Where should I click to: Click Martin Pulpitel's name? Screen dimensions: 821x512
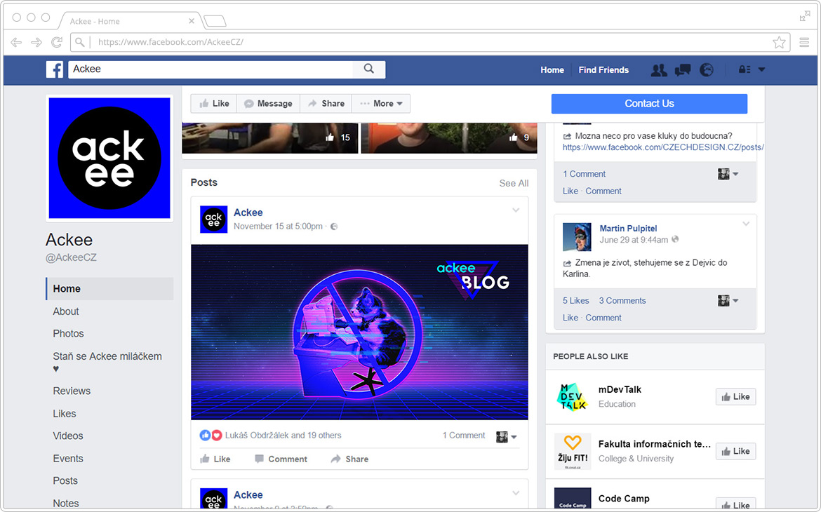(628, 228)
